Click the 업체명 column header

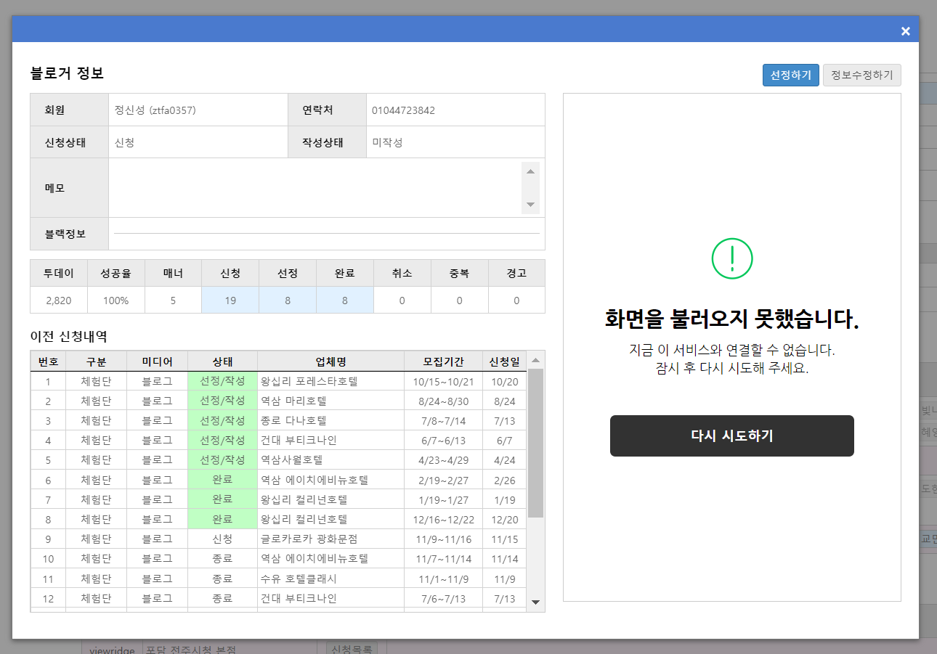330,361
